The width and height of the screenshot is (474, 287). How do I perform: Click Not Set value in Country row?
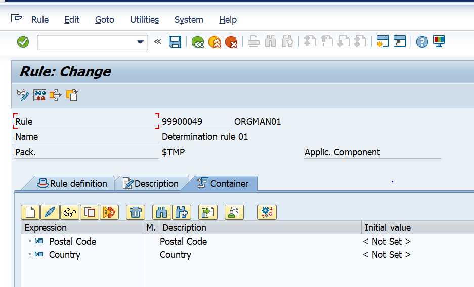tap(386, 255)
